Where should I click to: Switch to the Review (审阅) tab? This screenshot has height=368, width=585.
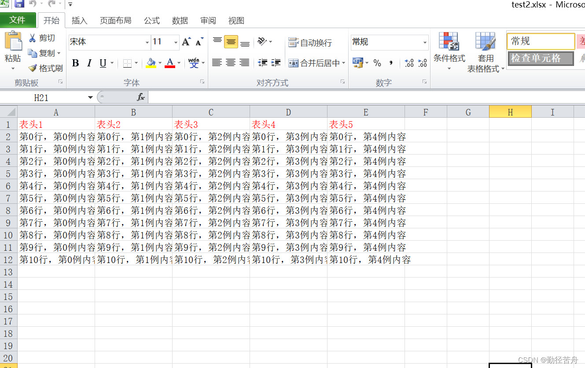(x=208, y=21)
